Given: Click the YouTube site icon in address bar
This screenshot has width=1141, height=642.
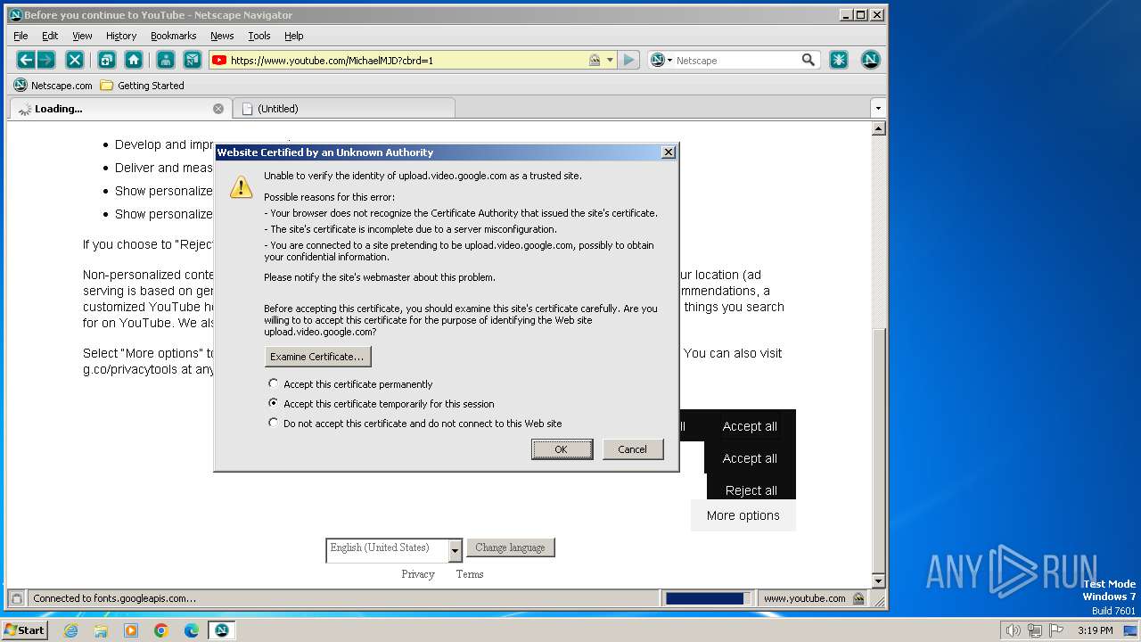Looking at the screenshot, I should (219, 61).
